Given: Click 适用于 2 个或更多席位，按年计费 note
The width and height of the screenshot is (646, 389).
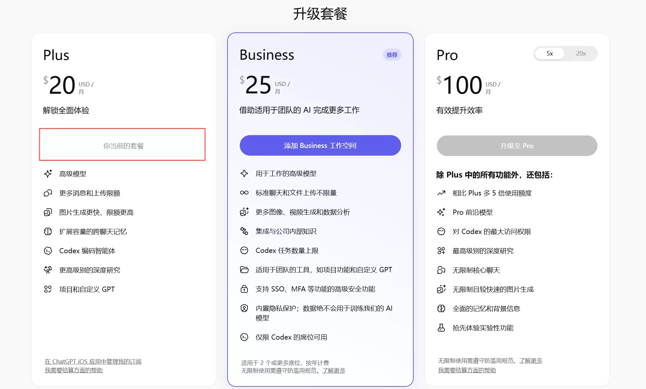Looking at the screenshot, I should click(285, 363).
